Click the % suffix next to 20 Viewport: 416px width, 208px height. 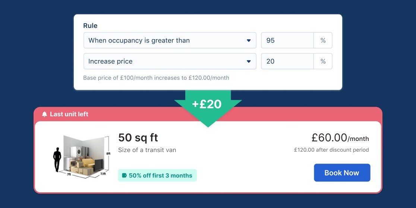click(x=323, y=62)
